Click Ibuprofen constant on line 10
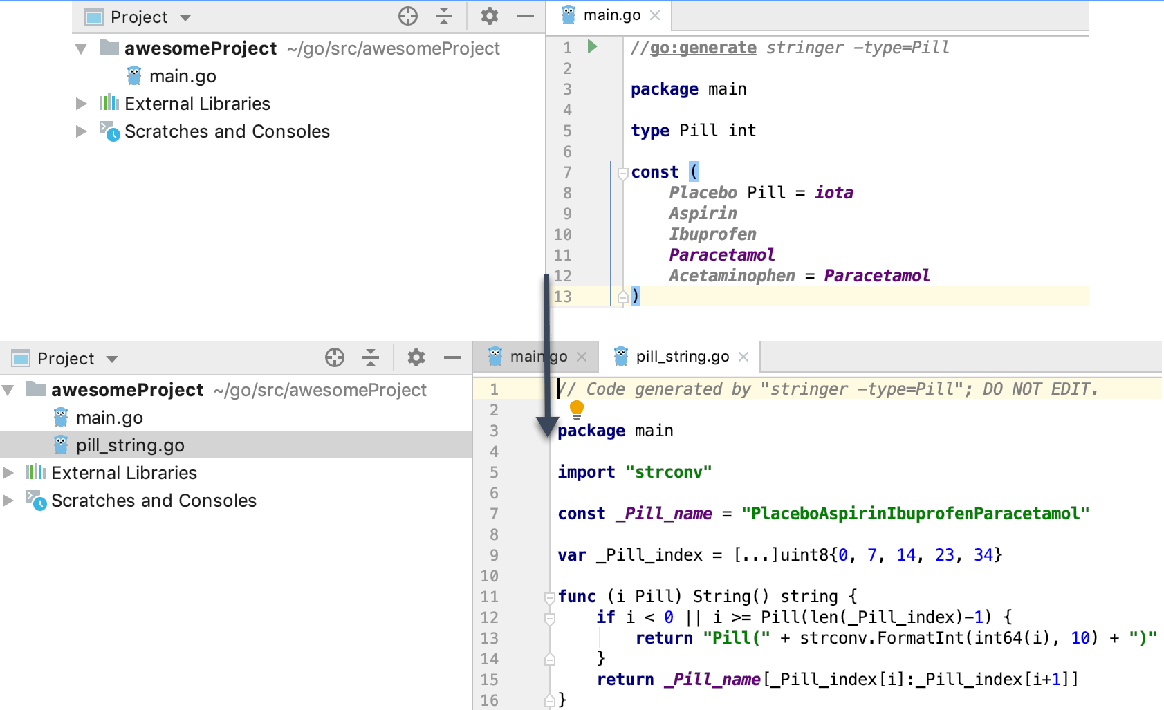Image resolution: width=1164 pixels, height=710 pixels. 712,234
